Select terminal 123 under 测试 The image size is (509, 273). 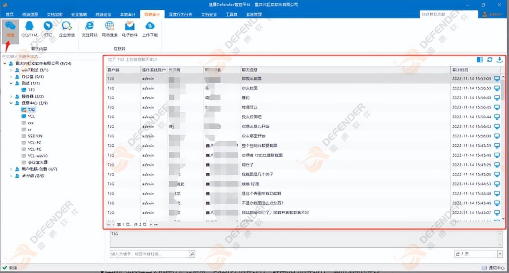tap(29, 90)
